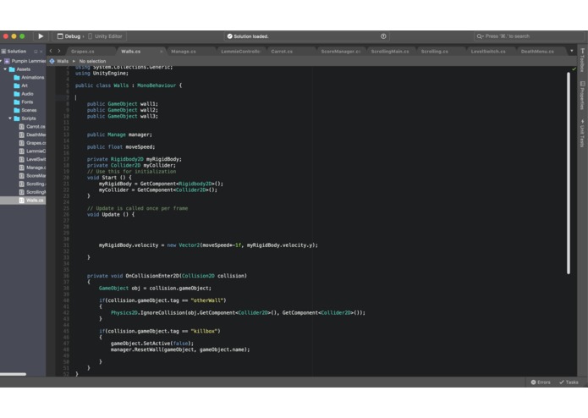Select the Pumpin Lemmies solution icon
Viewport: 588px width, 418px height.
click(x=7, y=61)
